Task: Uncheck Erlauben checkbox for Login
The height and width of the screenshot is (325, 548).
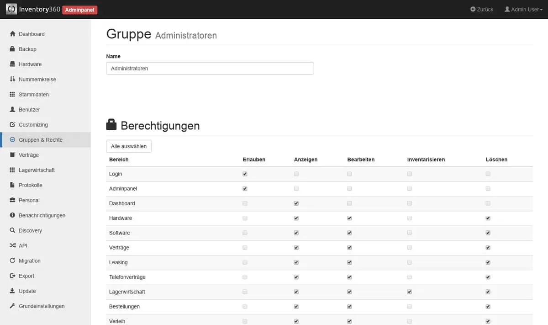Action: coord(245,174)
